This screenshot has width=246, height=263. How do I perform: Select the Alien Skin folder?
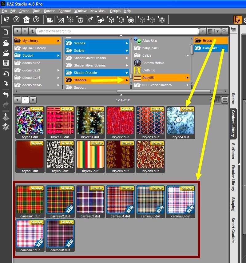coord(161,41)
